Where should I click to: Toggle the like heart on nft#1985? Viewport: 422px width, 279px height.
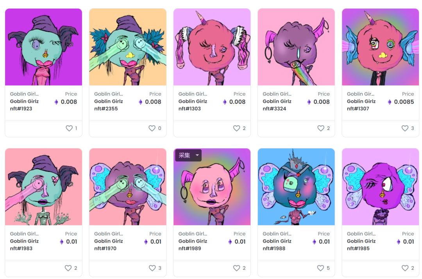[405, 268]
